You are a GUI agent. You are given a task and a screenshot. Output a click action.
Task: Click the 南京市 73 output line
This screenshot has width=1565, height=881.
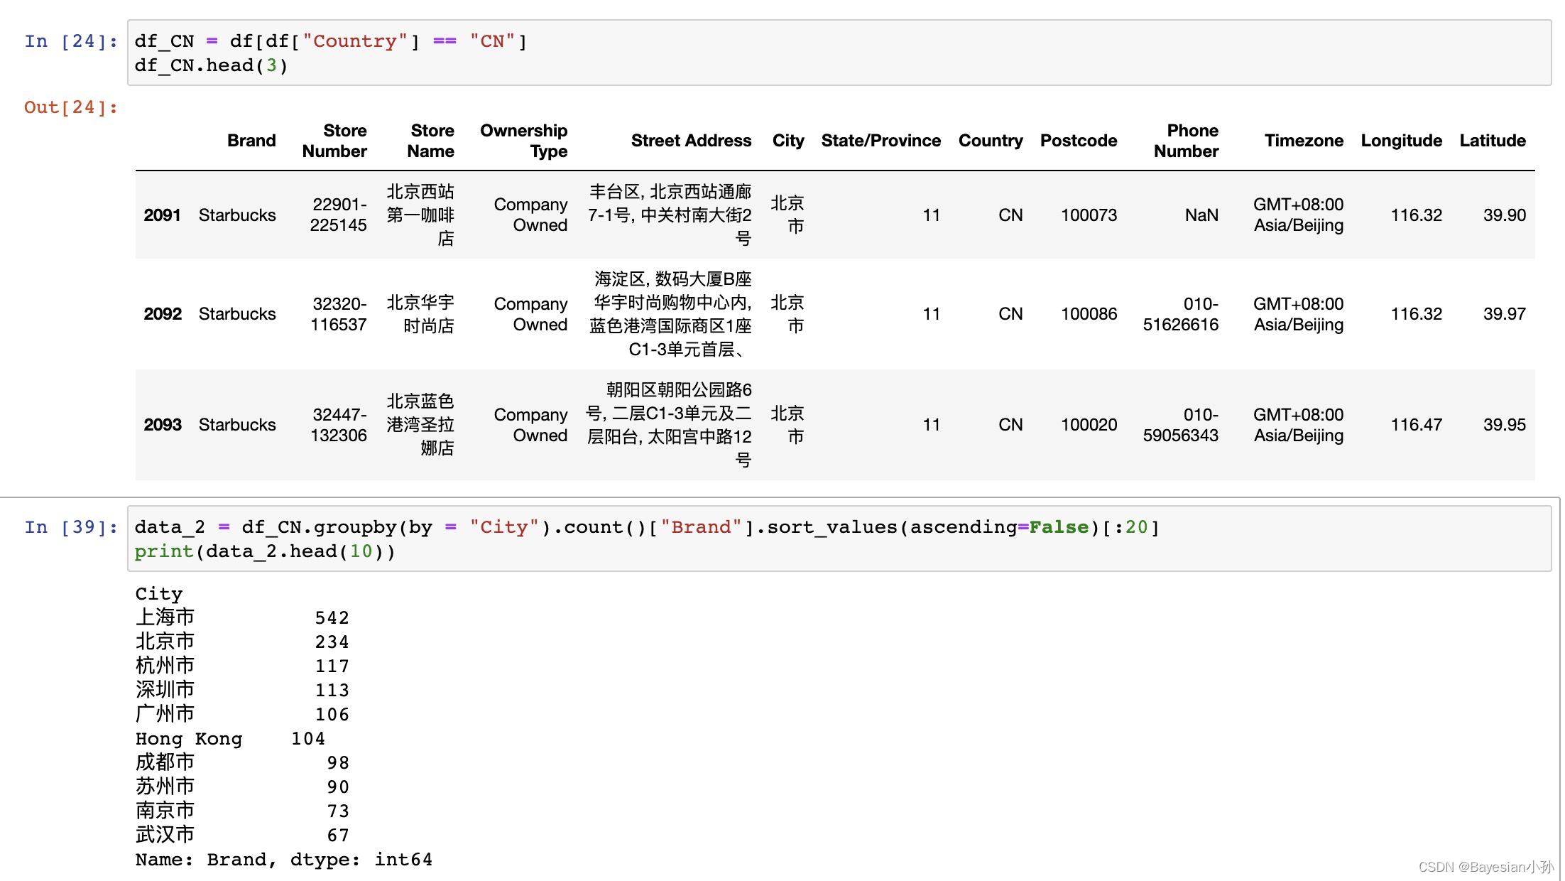point(242,811)
